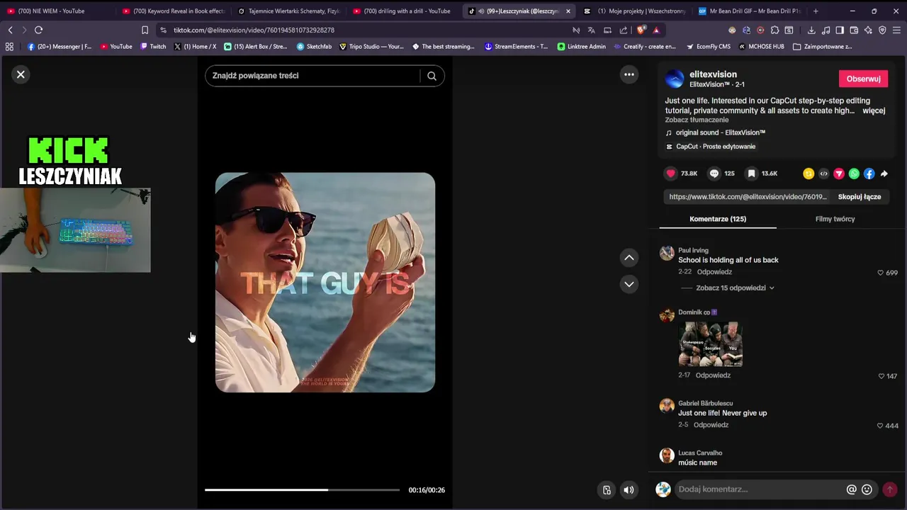This screenshot has height=510, width=907.
Task: Click the elitexvision profile avatar
Action: tap(675, 79)
